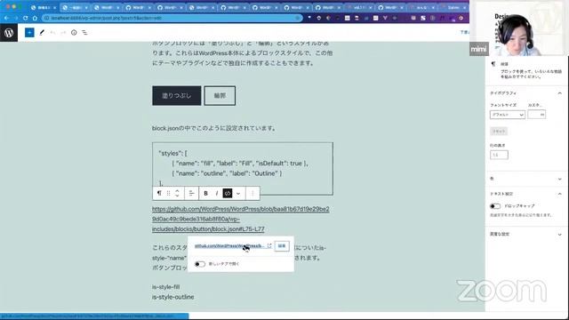Move block down with the down chevron

point(177,196)
